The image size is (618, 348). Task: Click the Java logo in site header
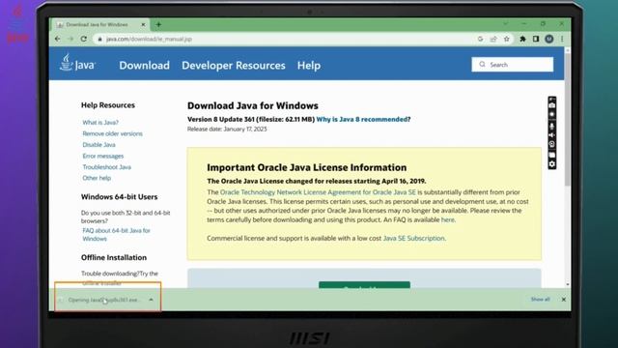77,64
